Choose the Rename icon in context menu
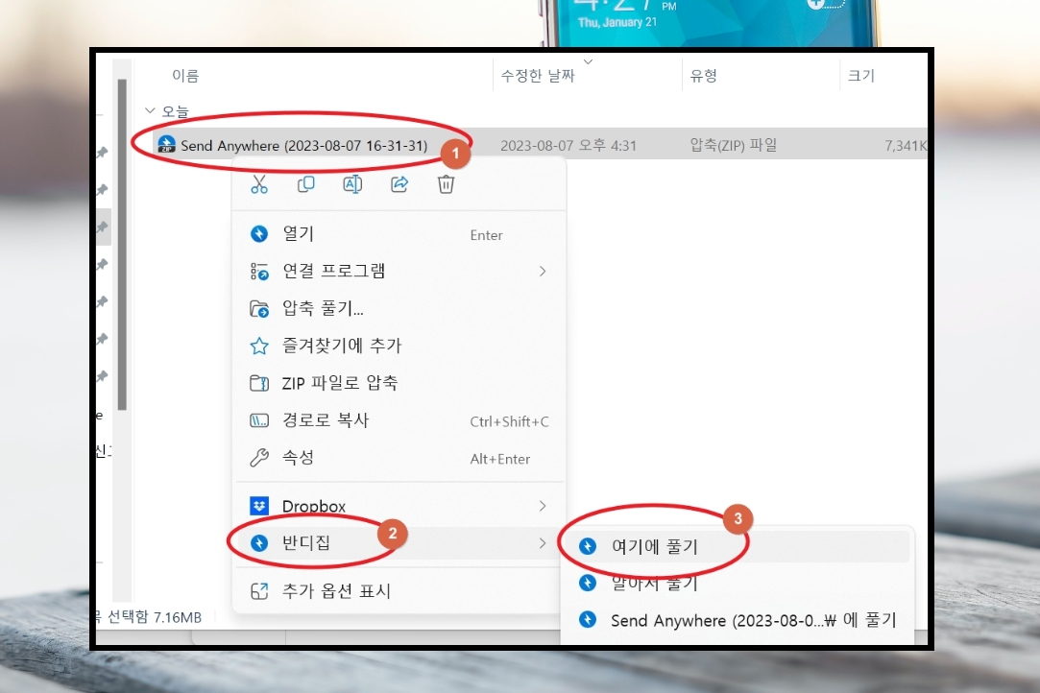 352,184
